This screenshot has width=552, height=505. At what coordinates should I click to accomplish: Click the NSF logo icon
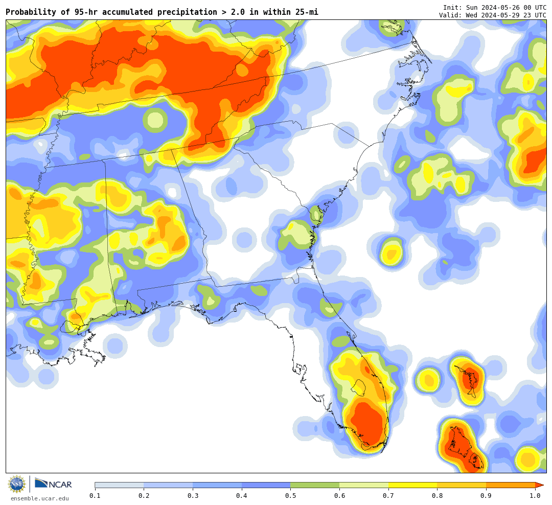(17, 484)
